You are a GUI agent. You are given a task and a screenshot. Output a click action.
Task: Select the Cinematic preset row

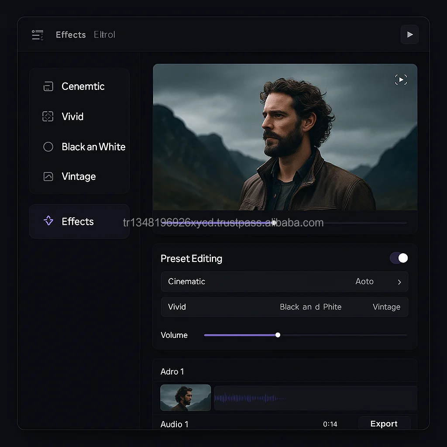click(x=285, y=282)
